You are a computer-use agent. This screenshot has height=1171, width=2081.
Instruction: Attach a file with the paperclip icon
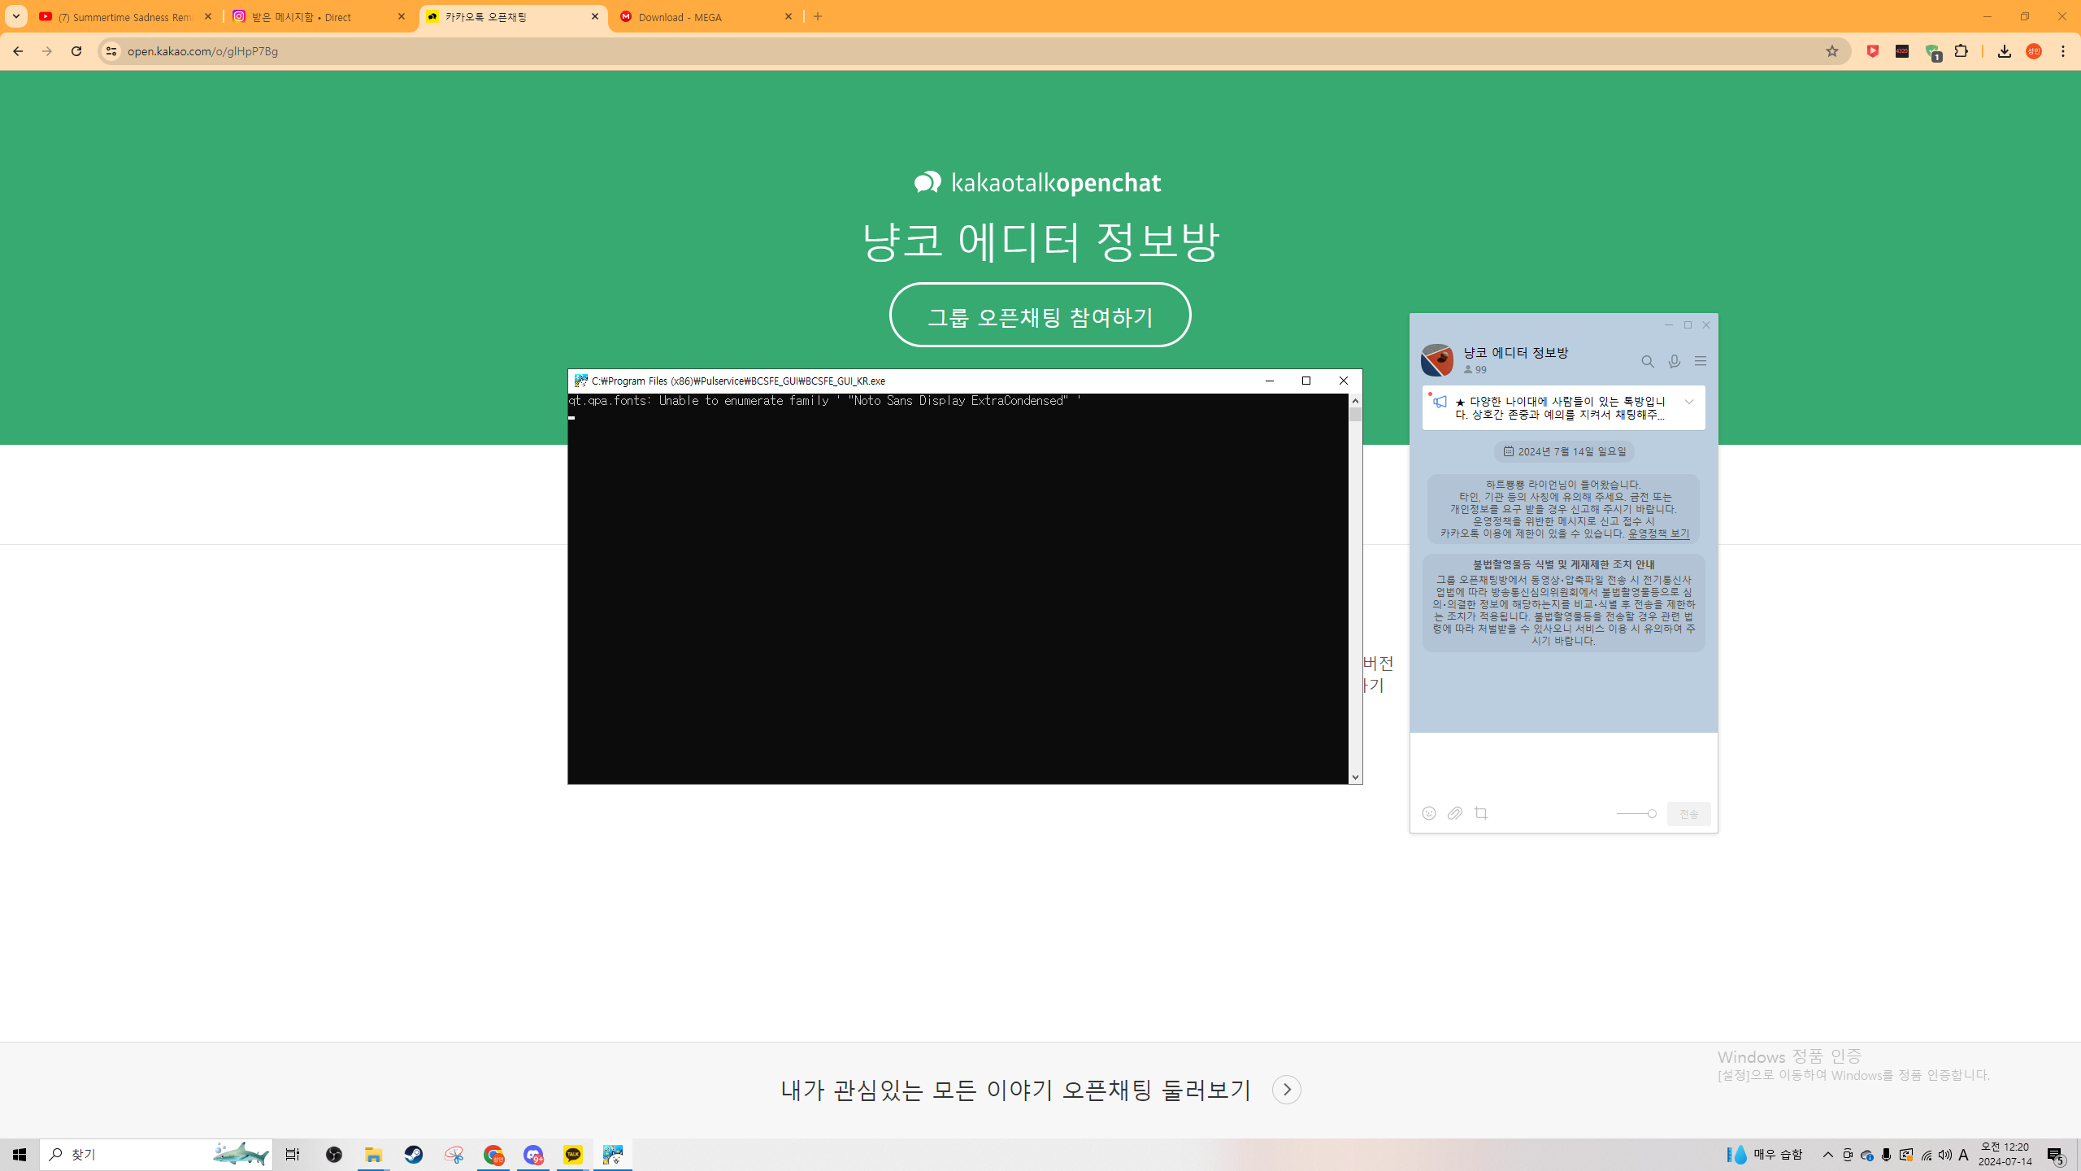click(1455, 813)
